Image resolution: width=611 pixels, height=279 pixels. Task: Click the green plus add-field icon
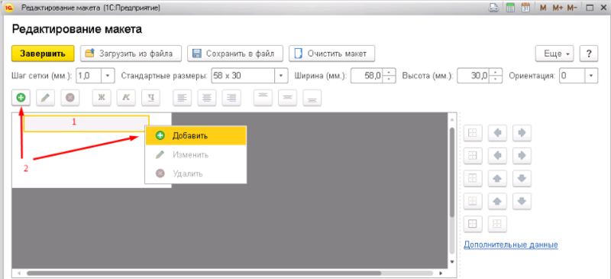pos(21,98)
